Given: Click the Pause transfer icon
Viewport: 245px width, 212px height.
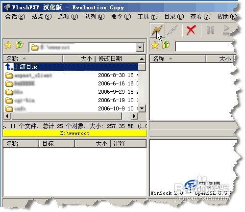Looking at the screenshot, I should pyautogui.click(x=210, y=30).
